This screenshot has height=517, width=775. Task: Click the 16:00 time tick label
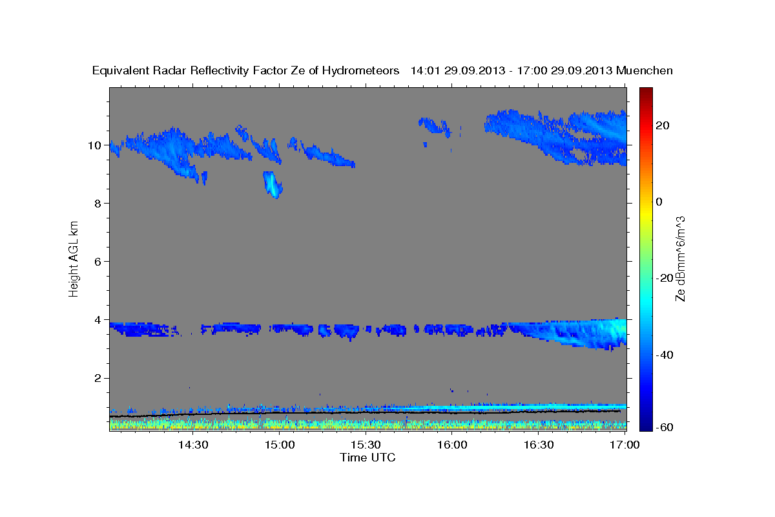[453, 445]
